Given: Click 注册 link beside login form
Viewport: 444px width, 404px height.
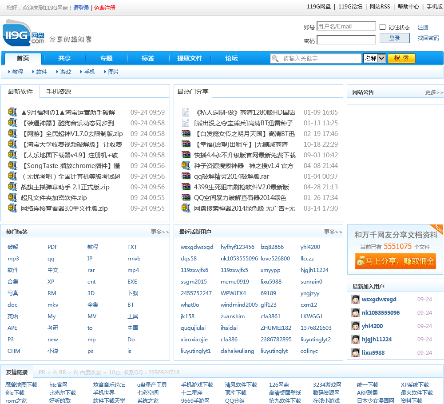Looking at the screenshot, I should pos(423,27).
